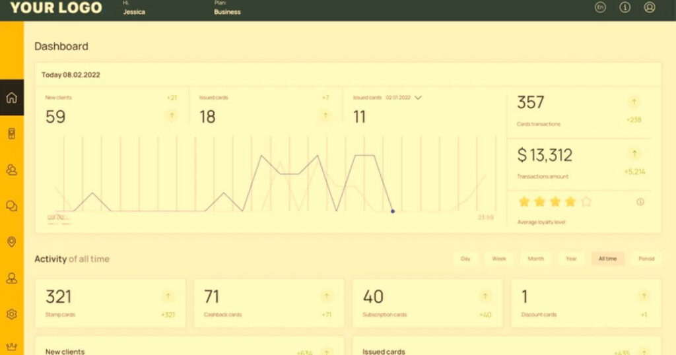This screenshot has height=355, width=676.
Task: Click the 02.01.2022 issued cards date
Action: point(398,98)
